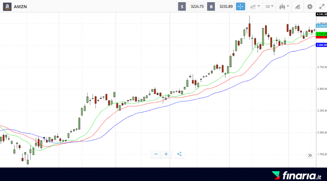The height and width of the screenshot is (181, 327).
Task: Click the black 4.245,38 price label
Action: (x=321, y=14)
